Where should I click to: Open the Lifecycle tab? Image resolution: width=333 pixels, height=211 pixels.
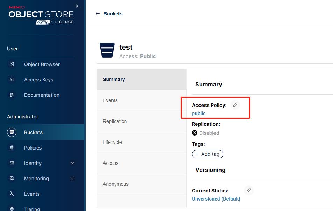click(142, 142)
